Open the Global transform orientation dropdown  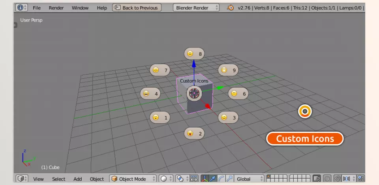click(x=249, y=179)
